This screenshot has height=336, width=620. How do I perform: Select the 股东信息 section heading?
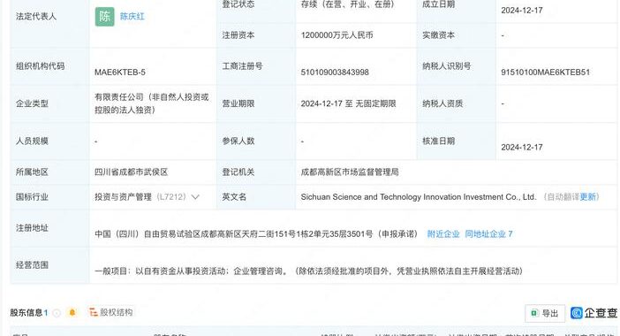26,313
